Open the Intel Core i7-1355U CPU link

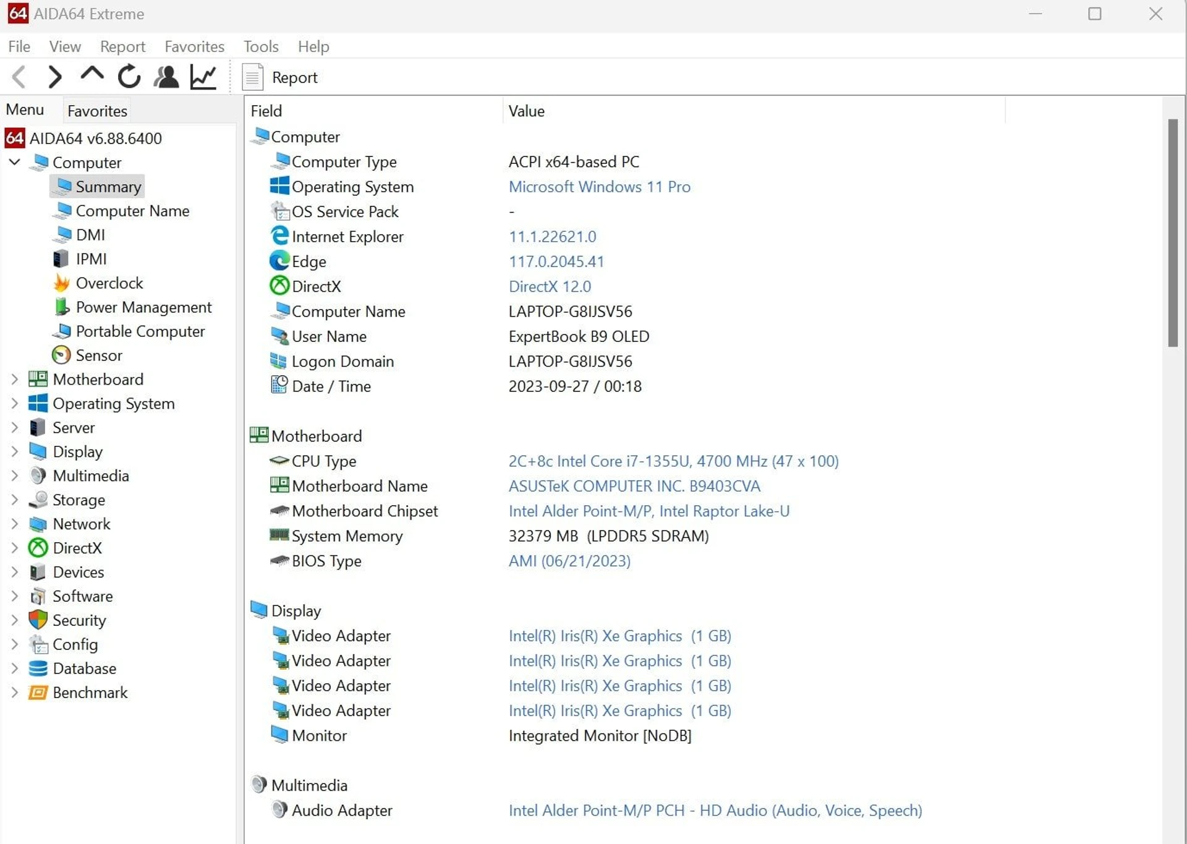tap(673, 461)
